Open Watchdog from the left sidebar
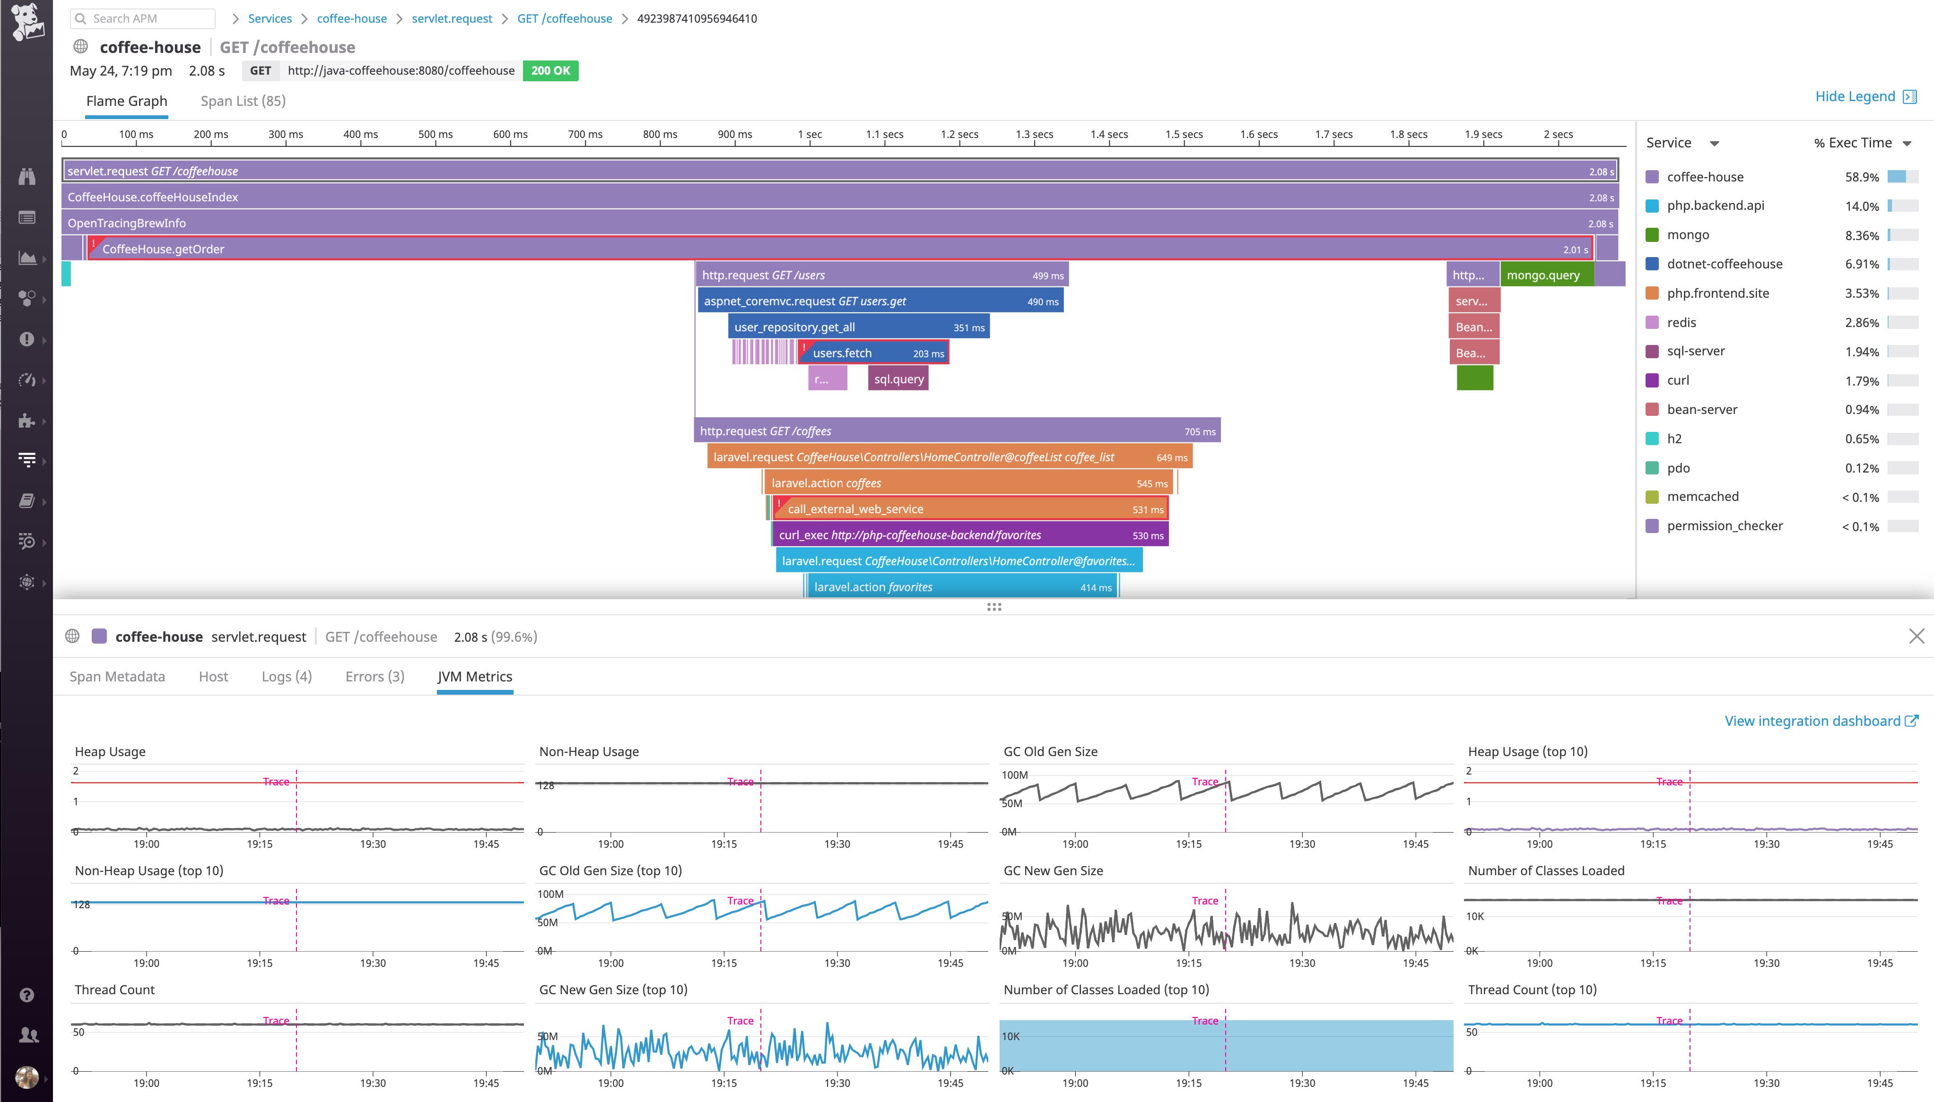 tap(27, 176)
